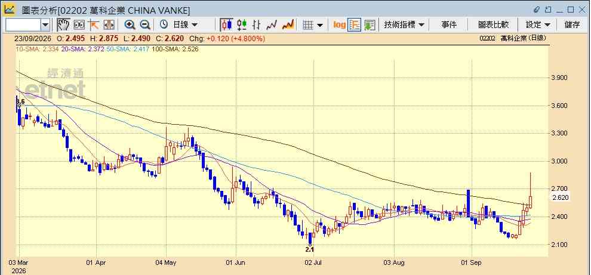Toggle the legend data panel icon
This screenshot has height=275, width=591.
354,25
